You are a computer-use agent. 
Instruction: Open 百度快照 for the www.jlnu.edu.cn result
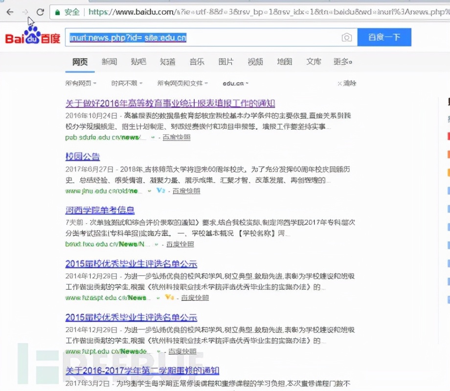[x=186, y=191]
